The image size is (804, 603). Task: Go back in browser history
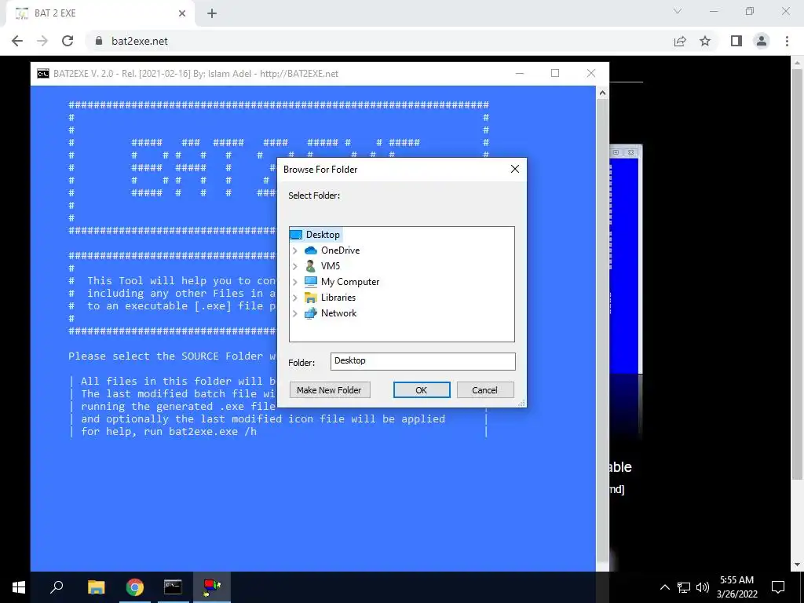[17, 41]
